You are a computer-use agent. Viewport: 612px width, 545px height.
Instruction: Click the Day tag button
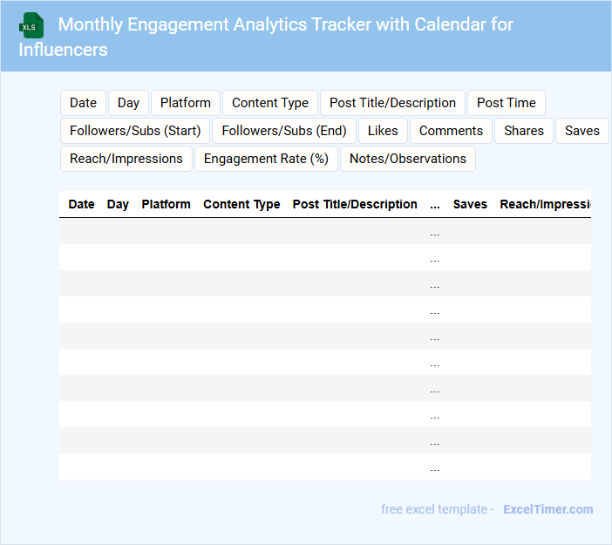[x=128, y=103]
